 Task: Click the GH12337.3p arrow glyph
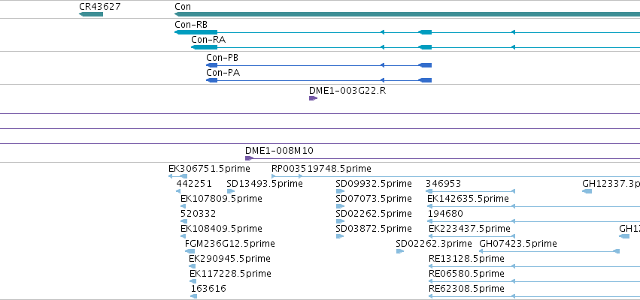click(x=587, y=191)
